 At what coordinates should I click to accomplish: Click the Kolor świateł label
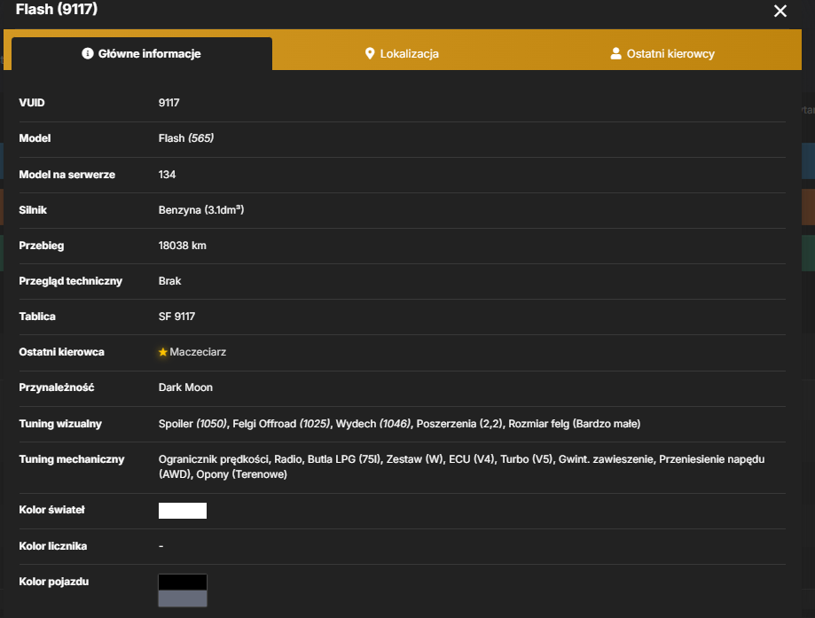point(52,509)
